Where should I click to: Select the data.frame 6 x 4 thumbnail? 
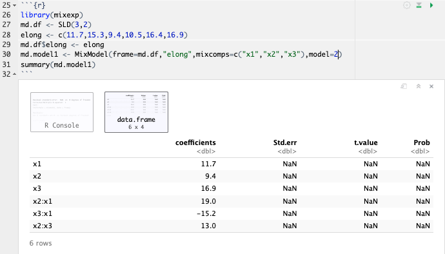click(136, 112)
